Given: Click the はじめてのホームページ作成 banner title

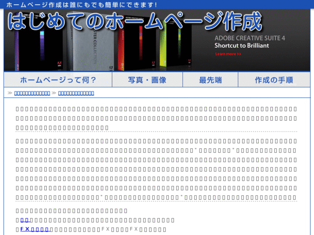Looking at the screenshot, I should (135, 22).
